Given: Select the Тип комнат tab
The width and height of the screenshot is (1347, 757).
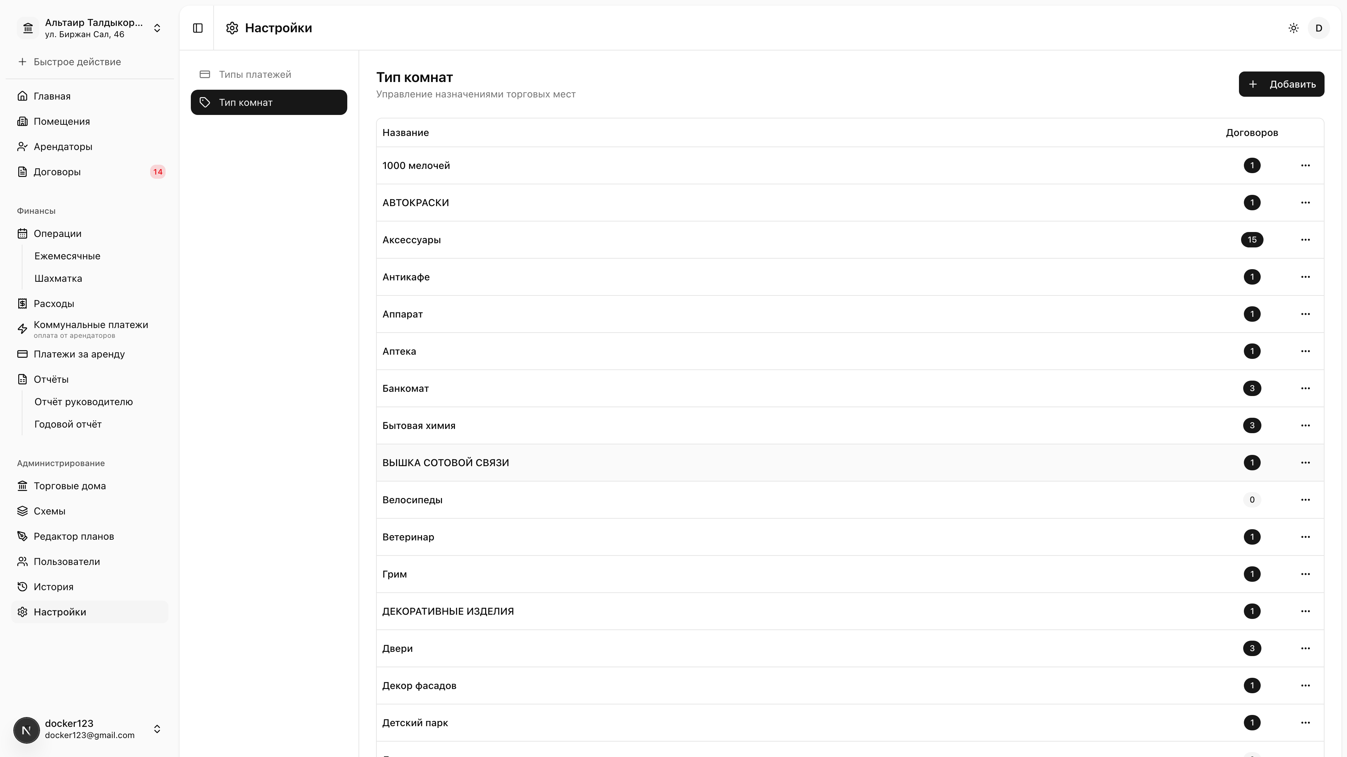Looking at the screenshot, I should click(x=269, y=102).
